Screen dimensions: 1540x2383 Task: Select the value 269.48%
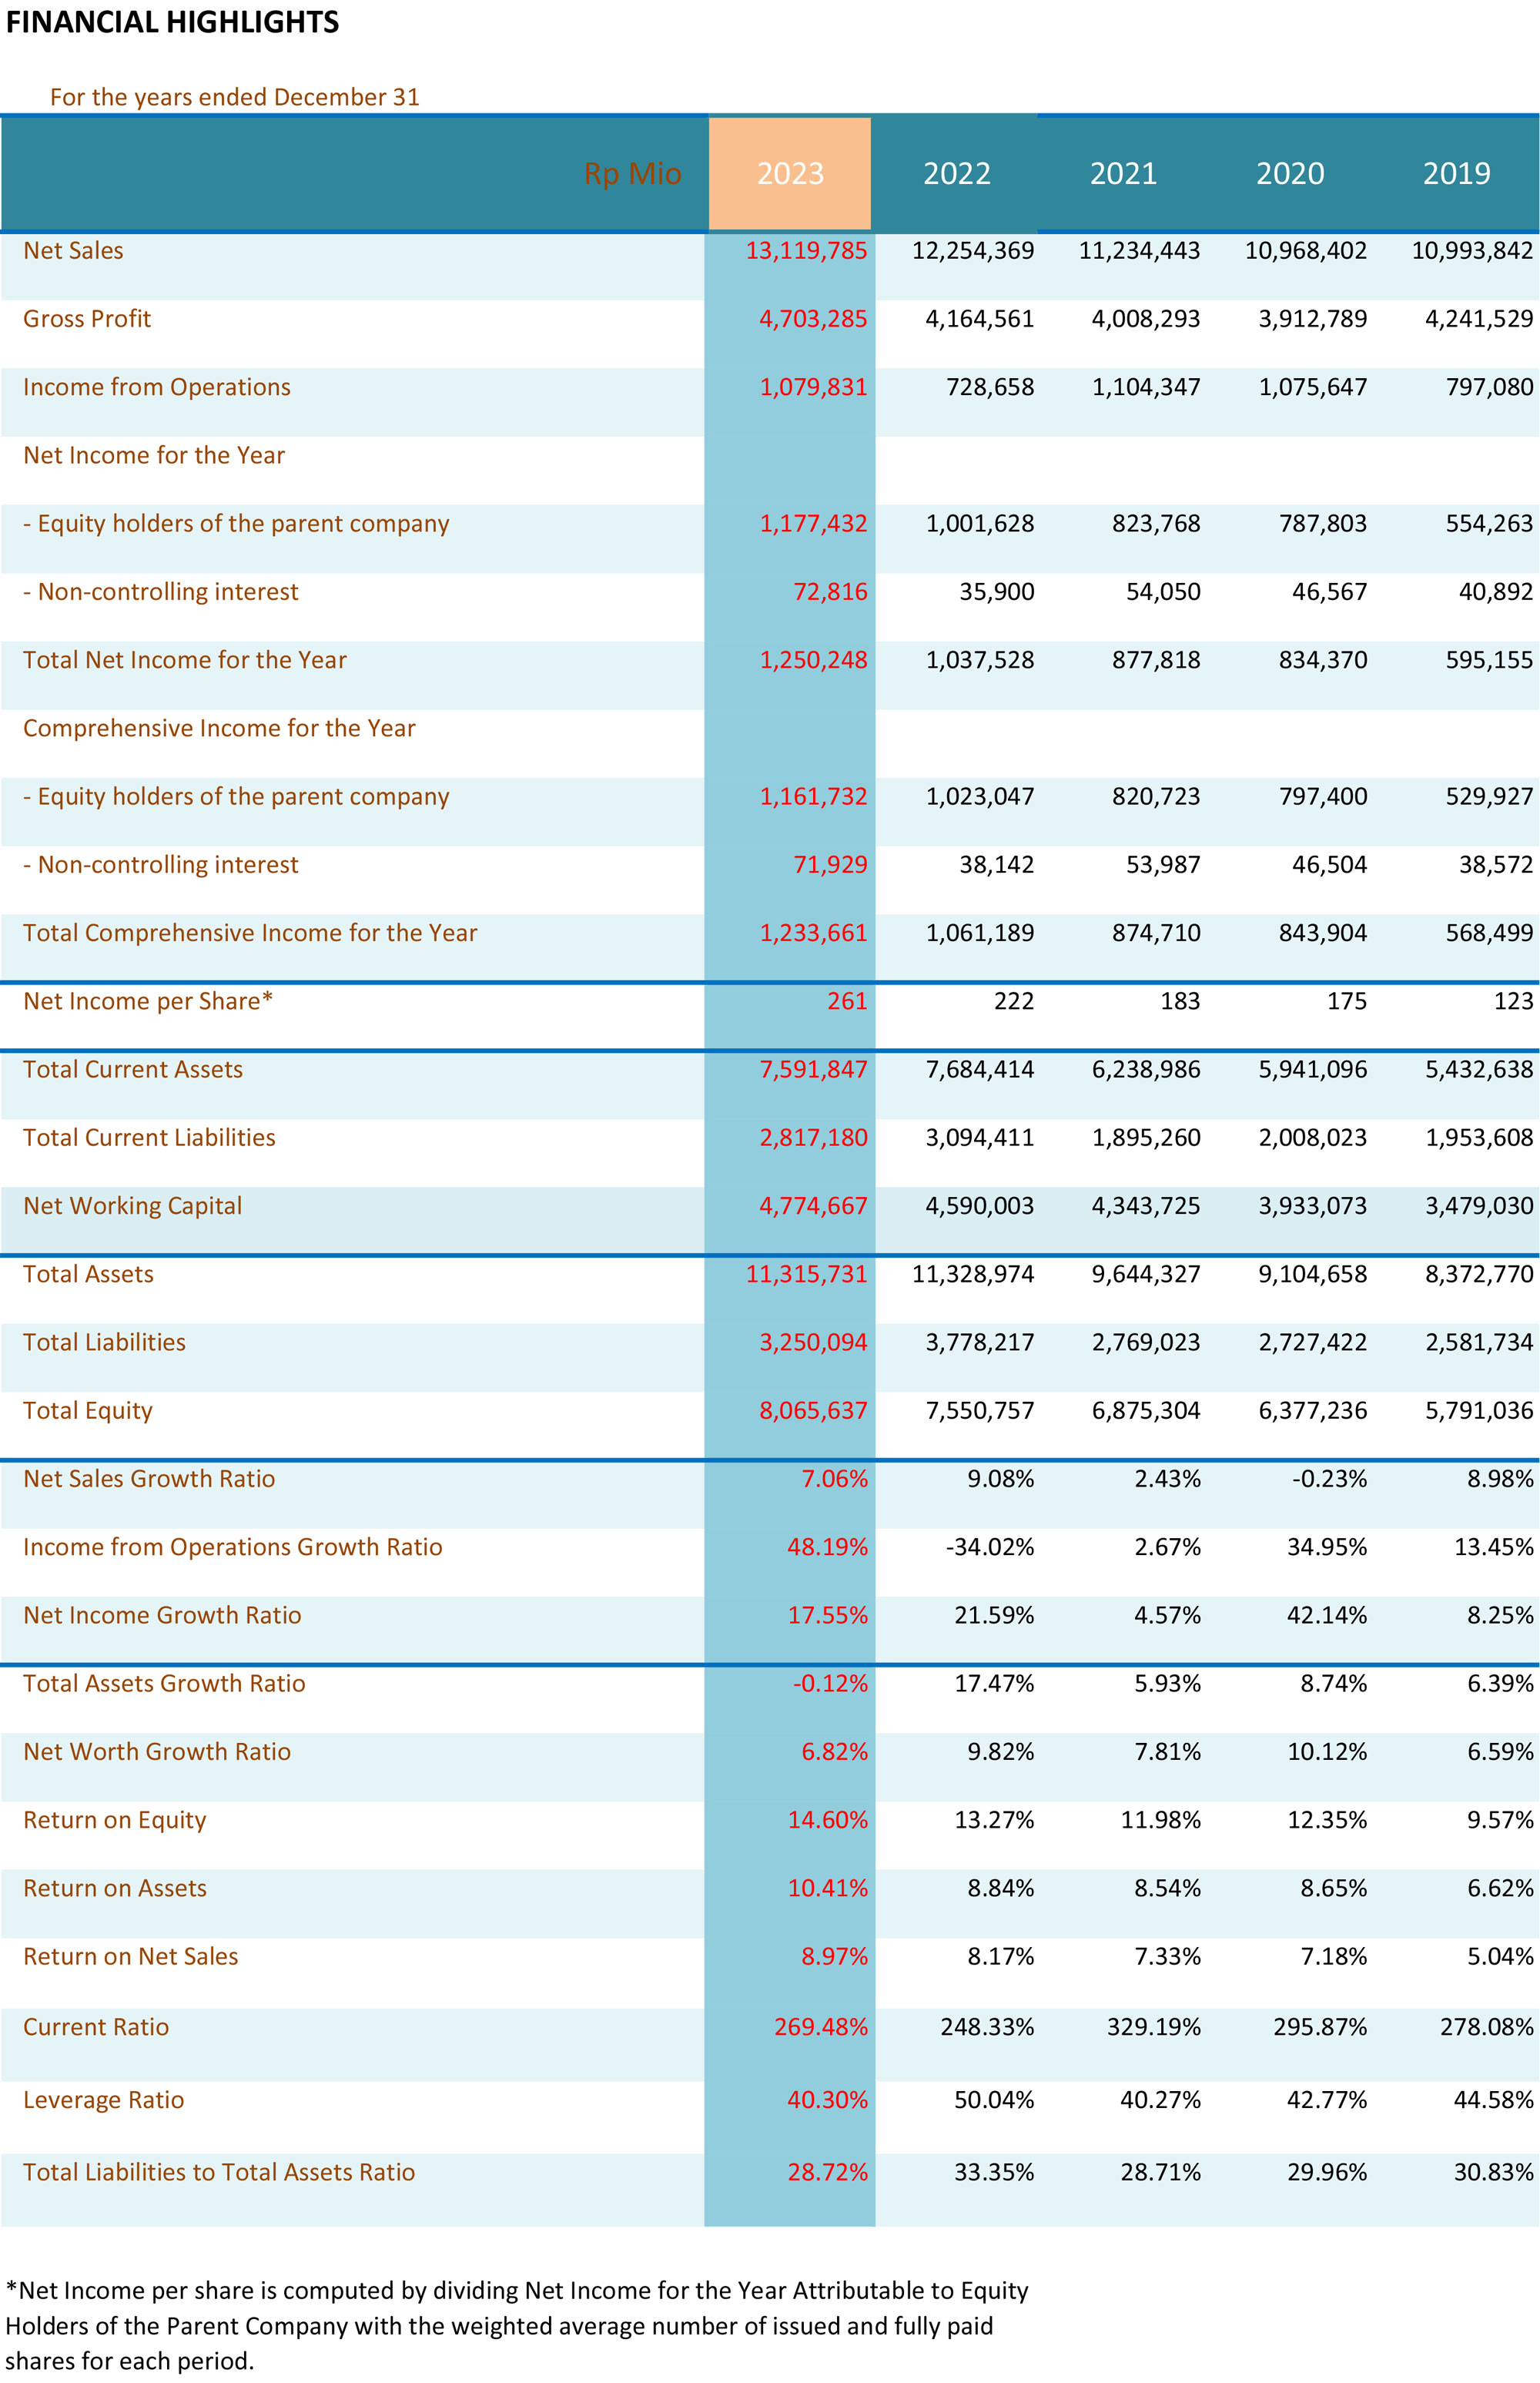(x=821, y=2027)
